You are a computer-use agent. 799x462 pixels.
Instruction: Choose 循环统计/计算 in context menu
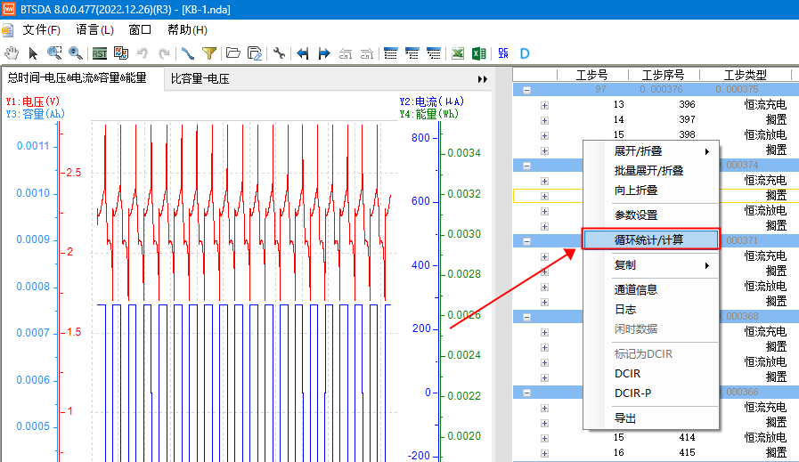[x=651, y=239]
